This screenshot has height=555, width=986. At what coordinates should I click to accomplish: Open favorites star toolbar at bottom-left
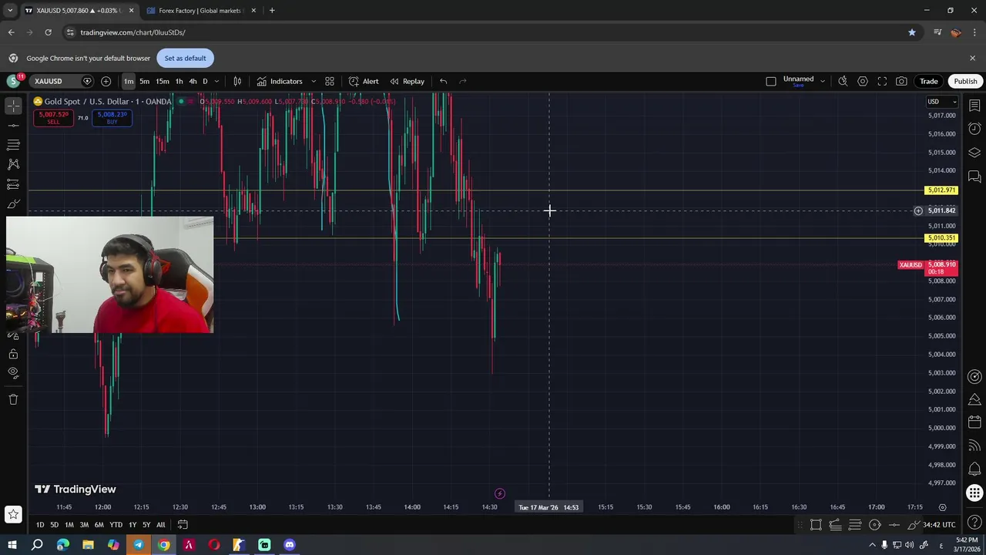tap(13, 514)
